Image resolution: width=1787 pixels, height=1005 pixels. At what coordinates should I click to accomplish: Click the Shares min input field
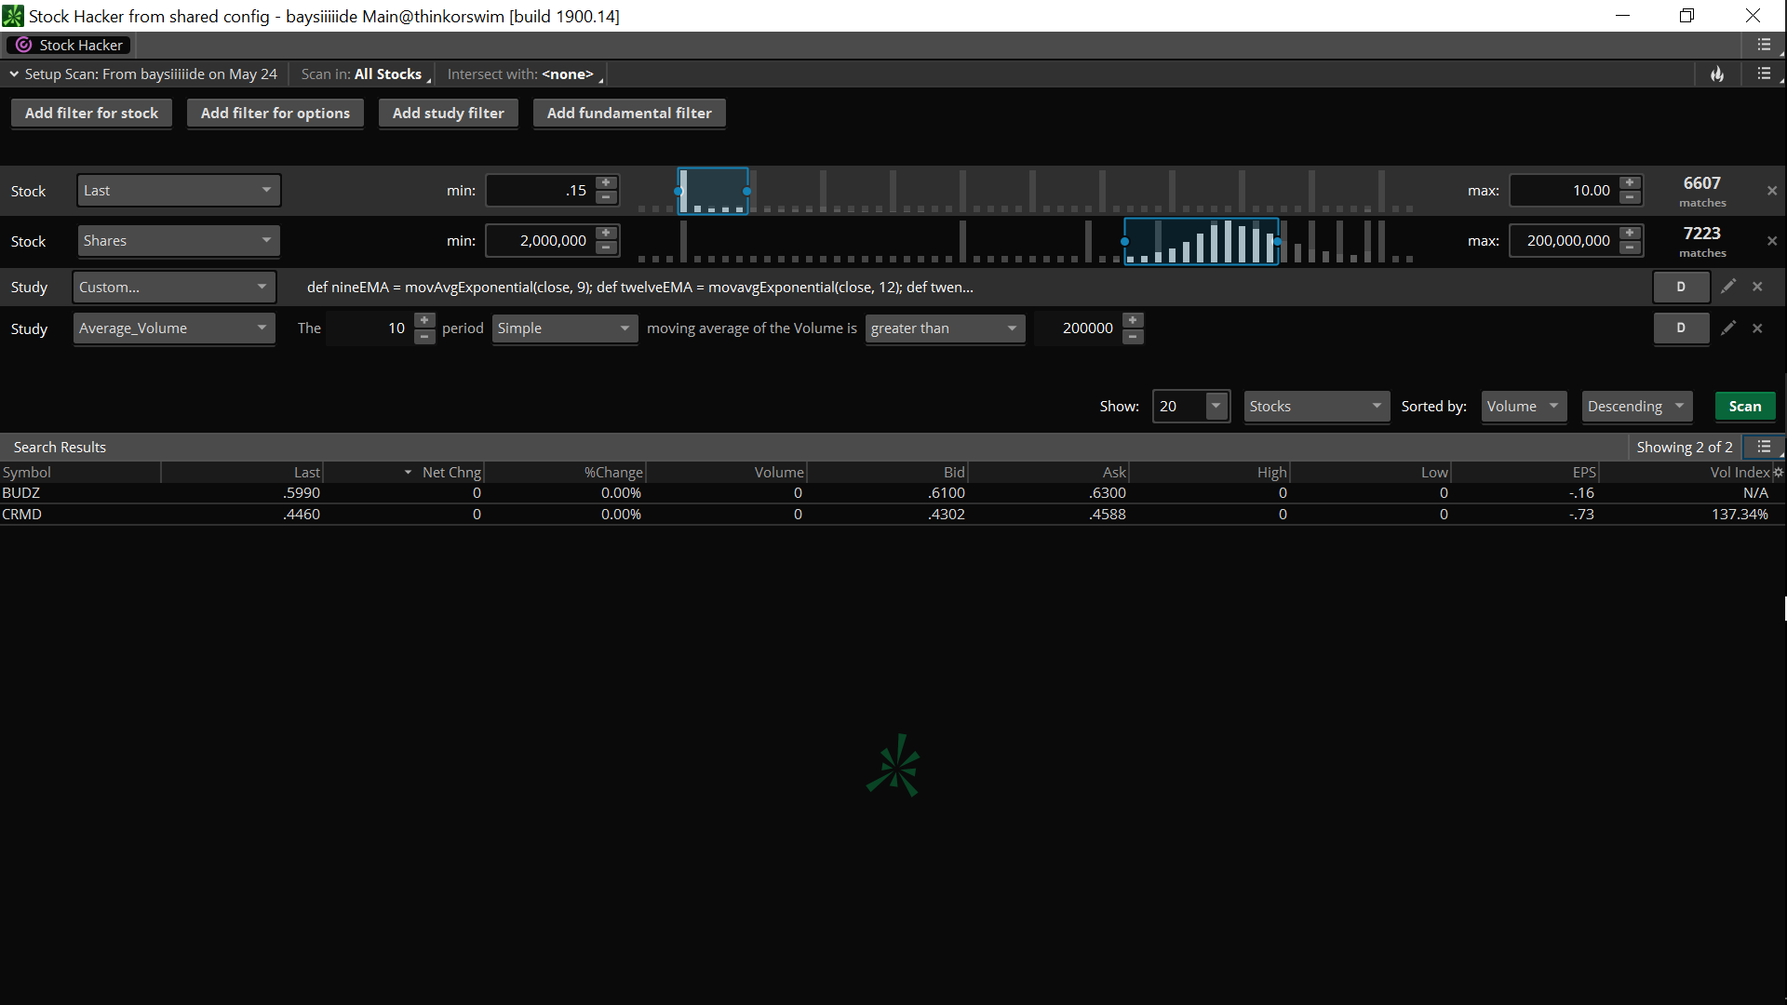click(x=540, y=241)
